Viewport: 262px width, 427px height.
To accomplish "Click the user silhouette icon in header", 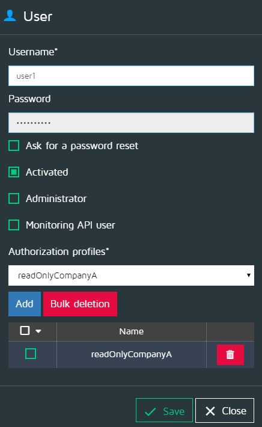I will 10,16.
